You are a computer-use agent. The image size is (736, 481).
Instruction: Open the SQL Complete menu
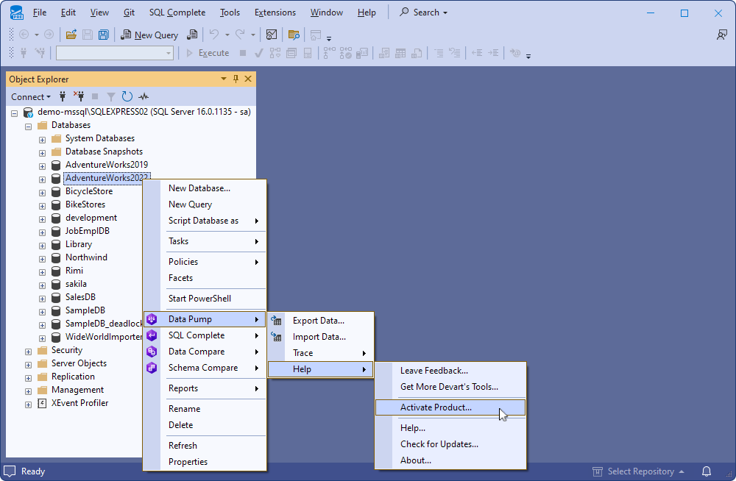(177, 13)
